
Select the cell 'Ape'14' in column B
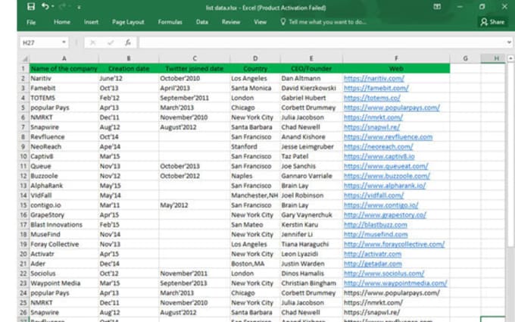(129, 147)
